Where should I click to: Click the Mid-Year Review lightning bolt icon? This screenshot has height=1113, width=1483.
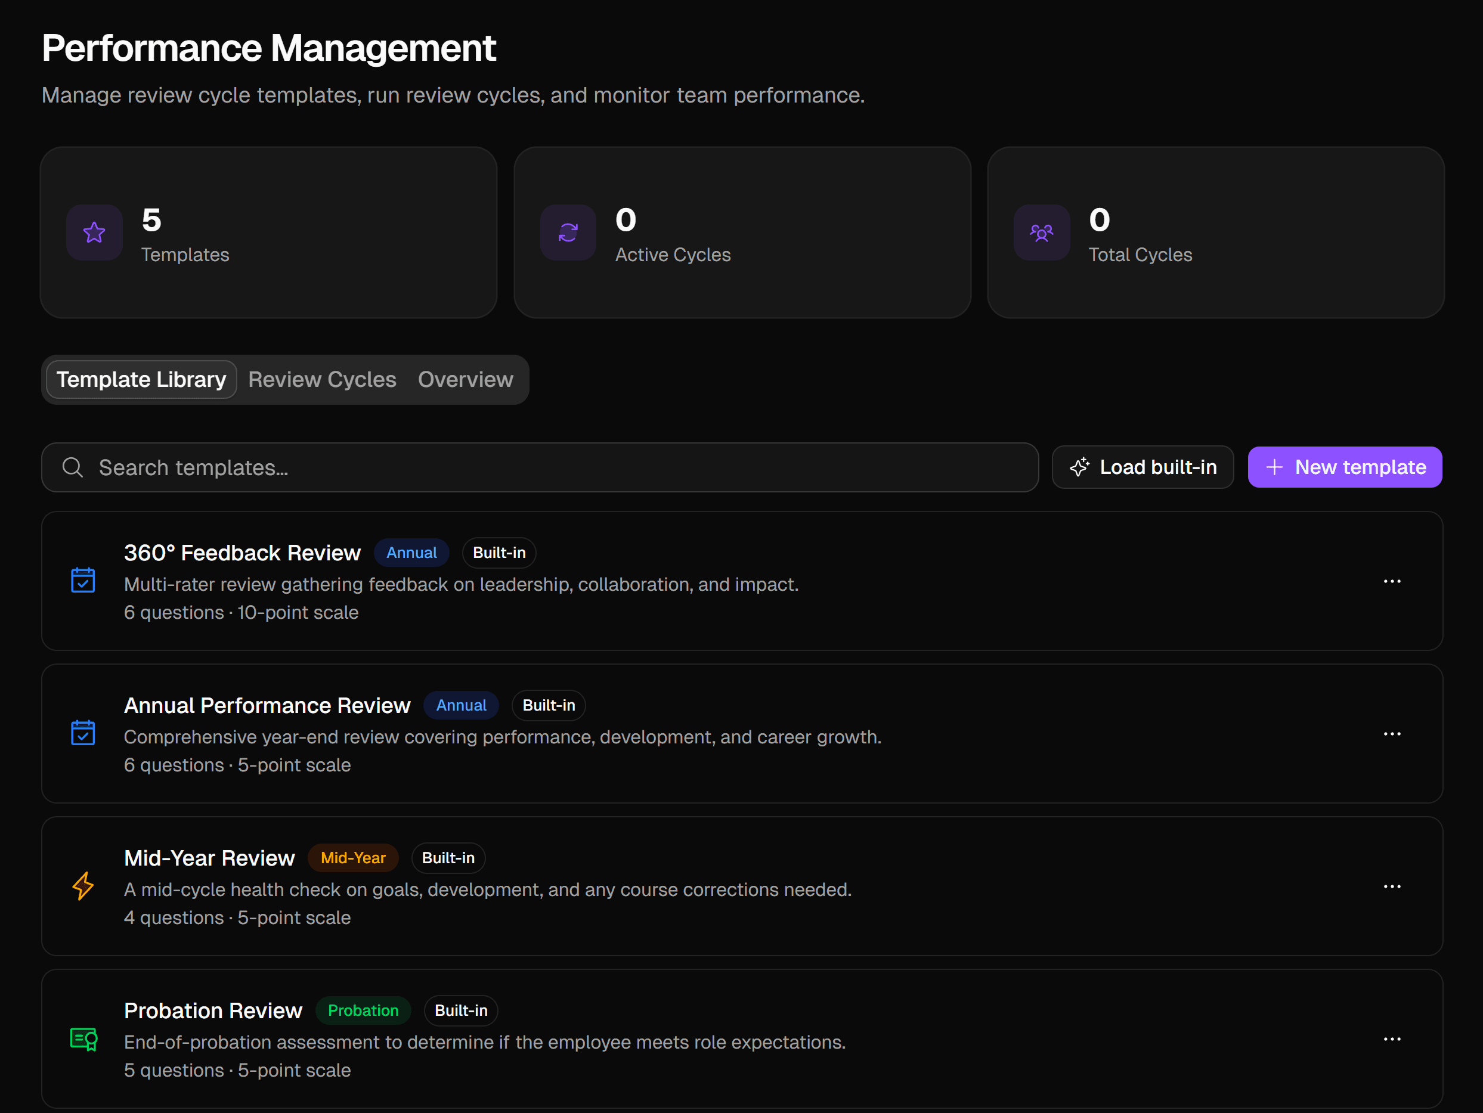pyautogui.click(x=83, y=886)
